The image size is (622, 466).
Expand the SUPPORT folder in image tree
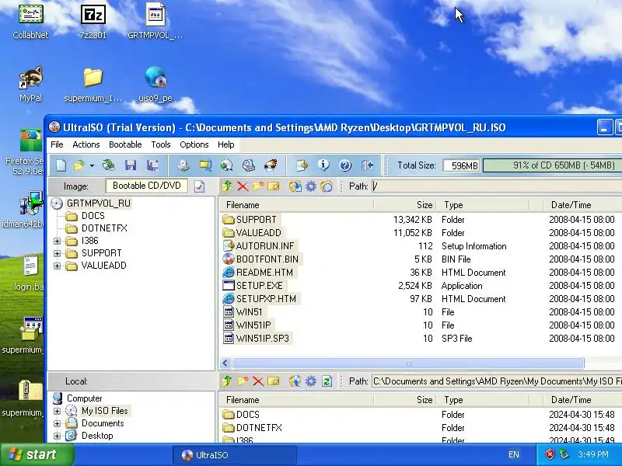pyautogui.click(x=57, y=253)
